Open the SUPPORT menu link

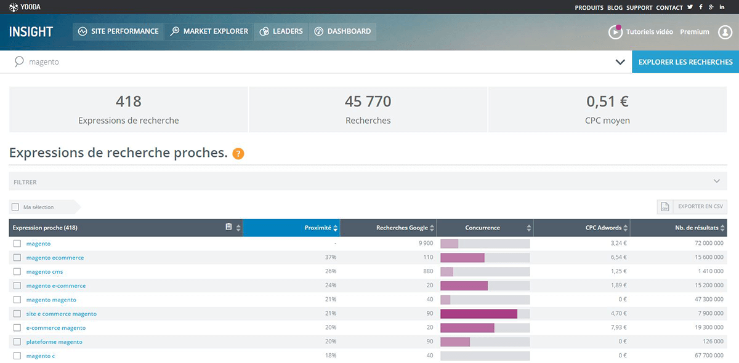(639, 8)
